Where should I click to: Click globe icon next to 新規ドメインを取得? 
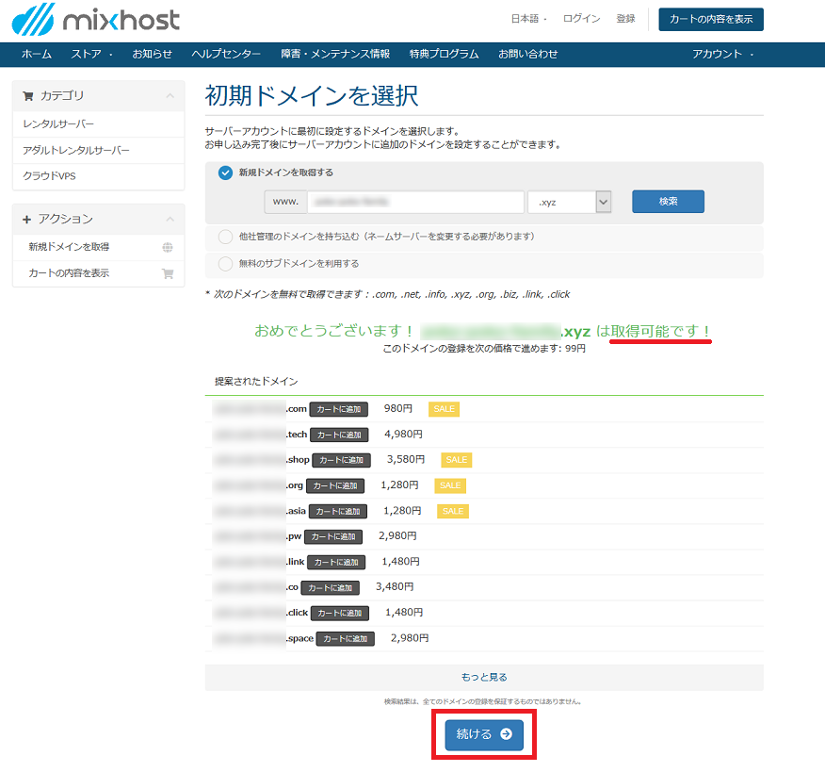tap(167, 248)
